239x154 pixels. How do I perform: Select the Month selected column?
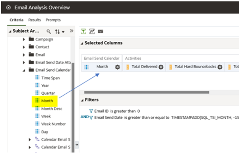(x=102, y=67)
